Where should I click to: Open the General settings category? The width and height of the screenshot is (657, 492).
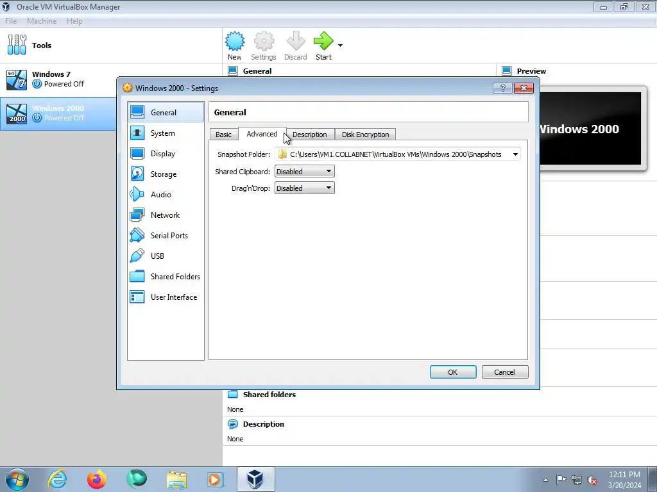(166, 112)
